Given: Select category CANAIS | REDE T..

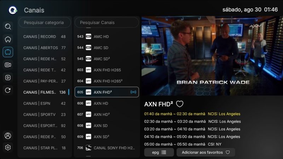Looking at the screenshot, I should click(45, 70).
